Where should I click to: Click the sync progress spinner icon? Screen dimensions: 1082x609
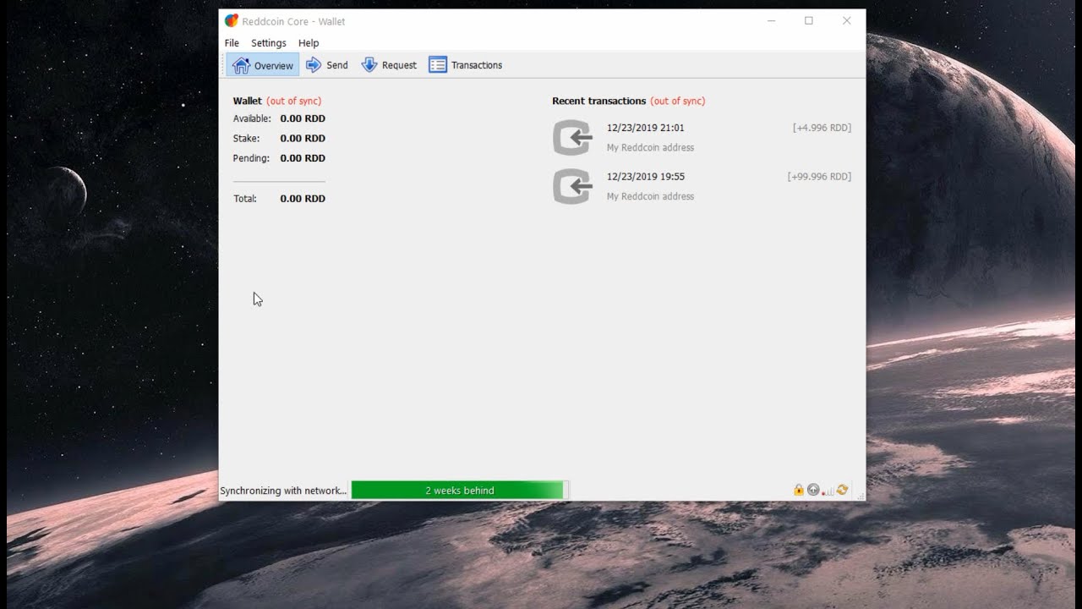point(842,490)
